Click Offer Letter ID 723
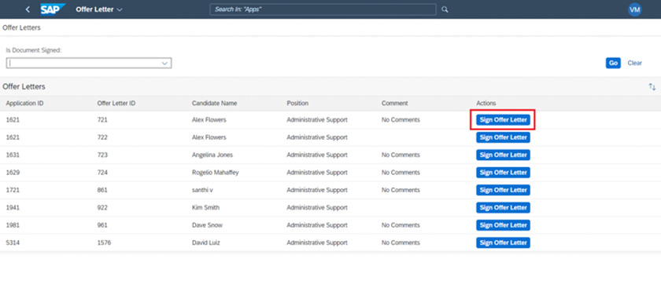Viewport: 661px width, 306px height. pyautogui.click(x=102, y=155)
